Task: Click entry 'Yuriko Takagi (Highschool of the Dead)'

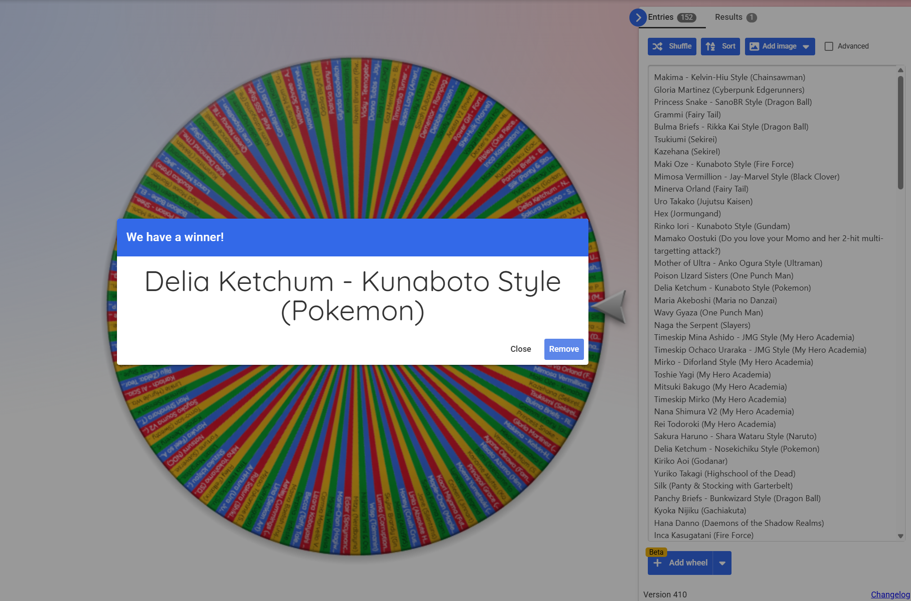Action: (725, 474)
